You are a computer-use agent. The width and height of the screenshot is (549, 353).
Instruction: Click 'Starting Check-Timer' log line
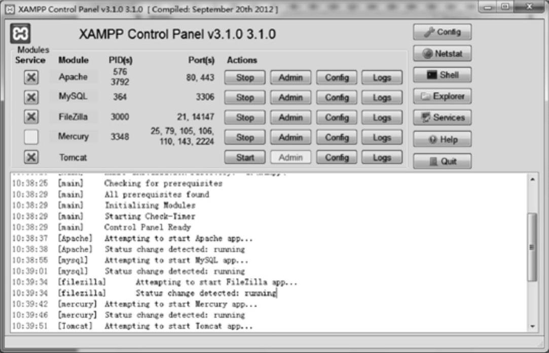click(150, 216)
